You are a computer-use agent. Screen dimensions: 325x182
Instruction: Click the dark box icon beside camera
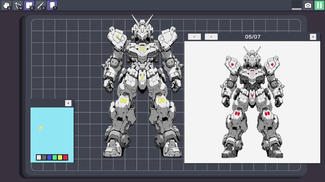297,5
